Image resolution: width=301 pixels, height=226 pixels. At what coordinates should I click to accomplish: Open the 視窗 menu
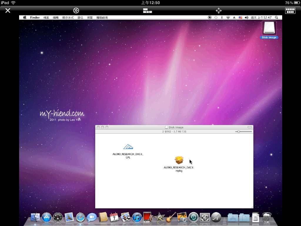[x=90, y=17]
